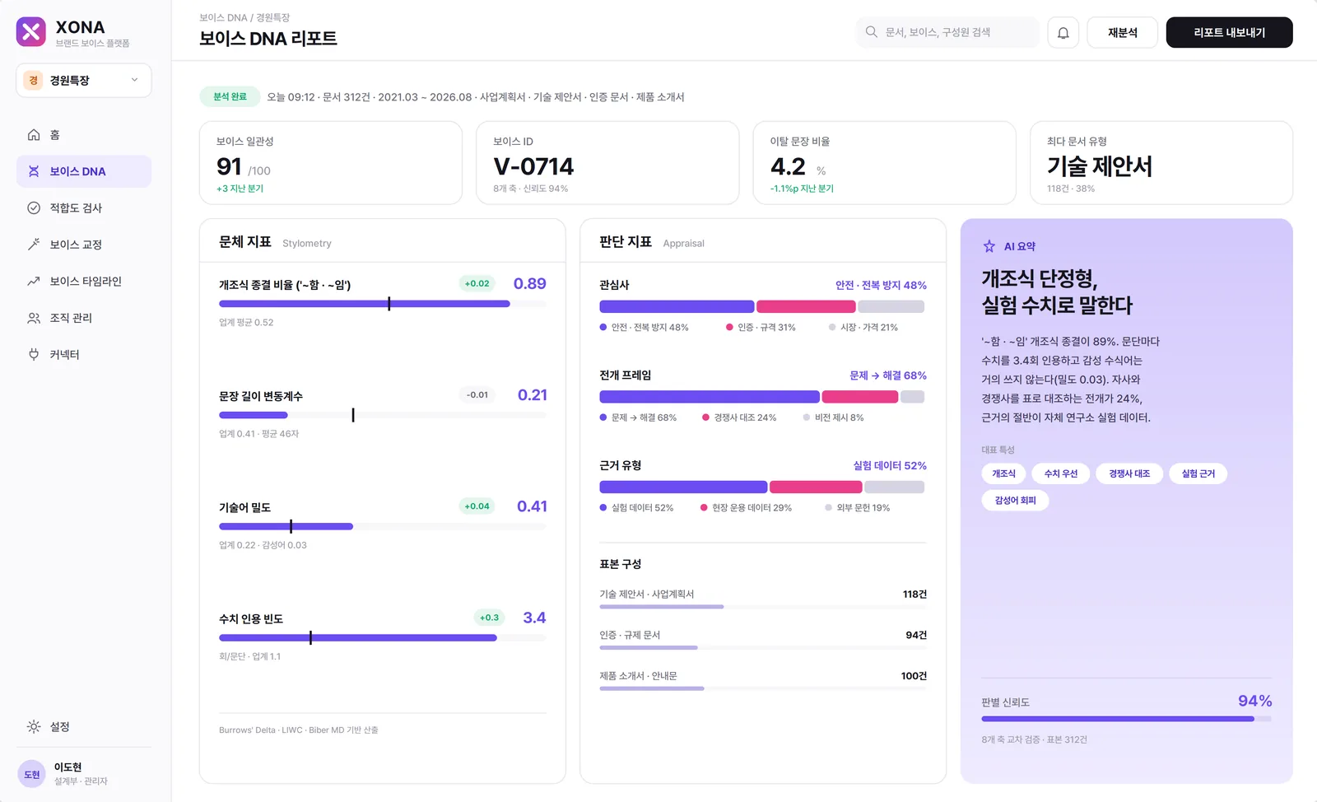
Task: Click the 개조식 종결 비율 slider bar
Action: pyautogui.click(x=383, y=304)
